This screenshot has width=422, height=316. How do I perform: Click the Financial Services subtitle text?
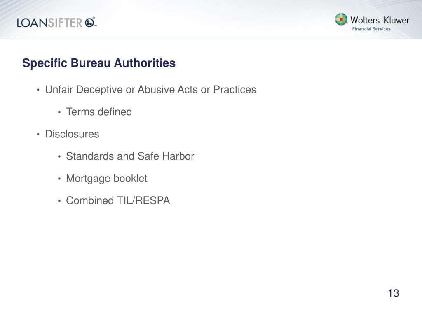point(371,29)
